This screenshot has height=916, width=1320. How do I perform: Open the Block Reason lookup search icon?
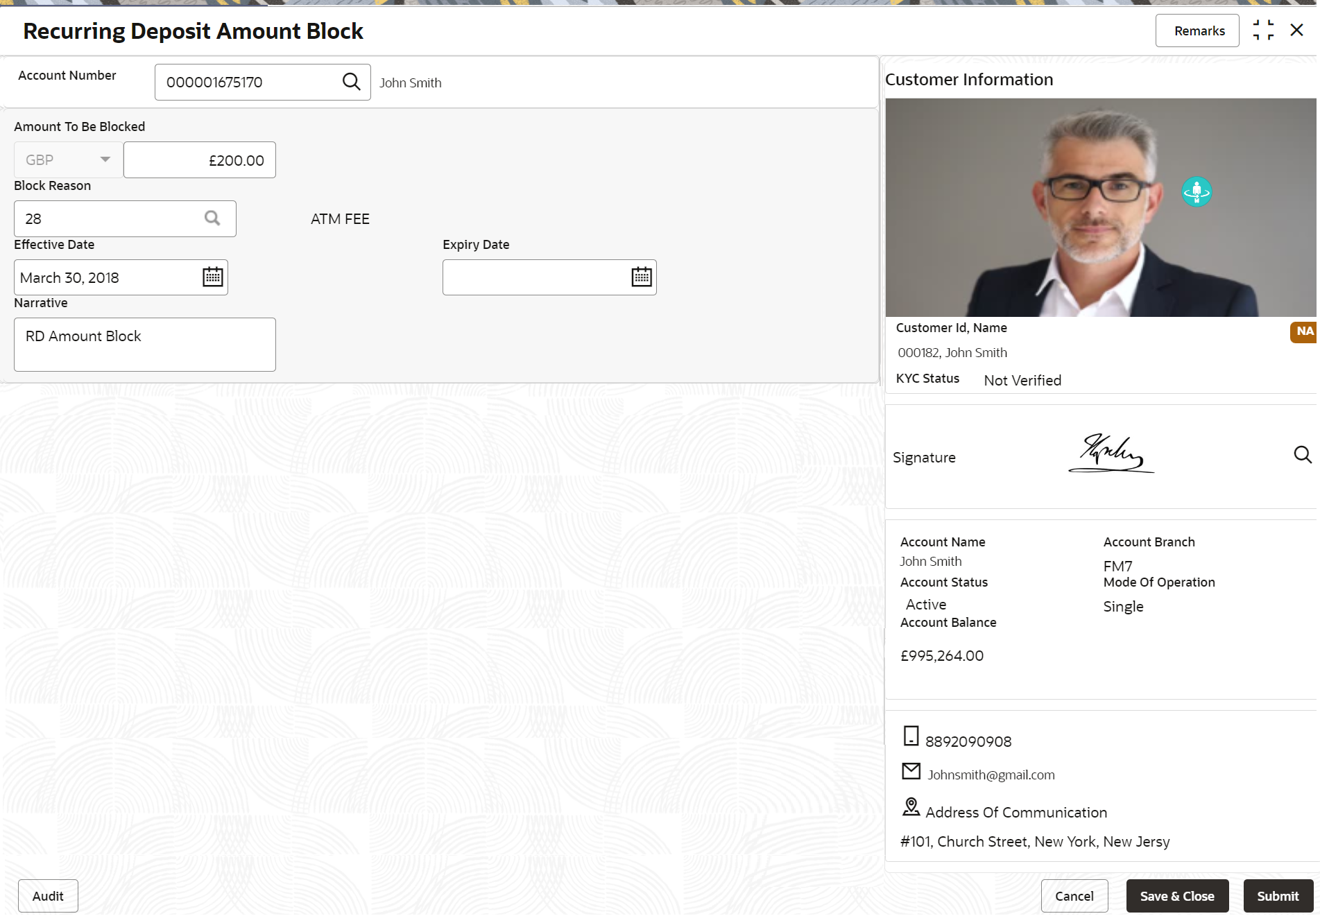212,218
